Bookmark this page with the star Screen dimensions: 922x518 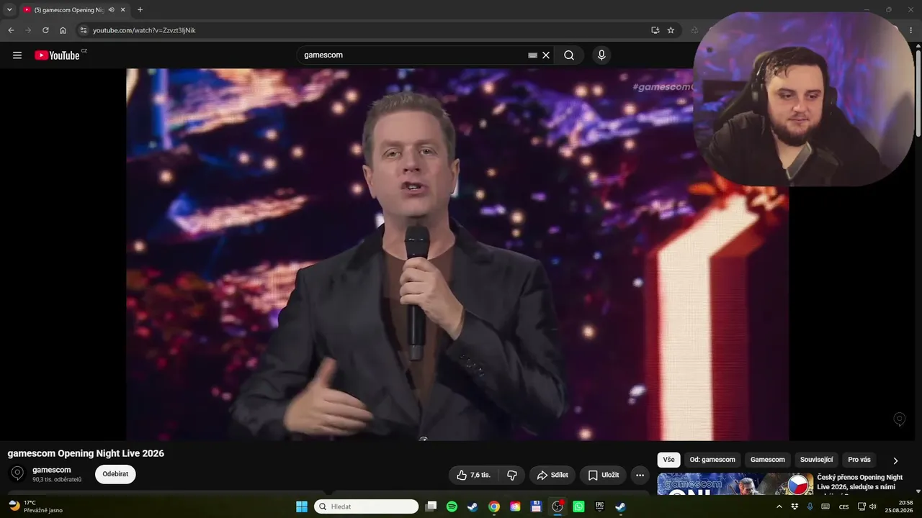671,30
